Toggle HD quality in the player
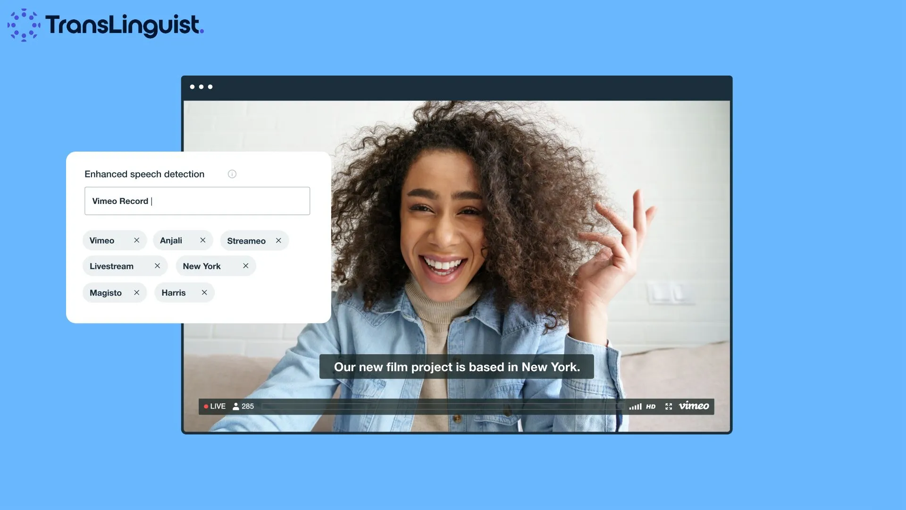 point(651,407)
